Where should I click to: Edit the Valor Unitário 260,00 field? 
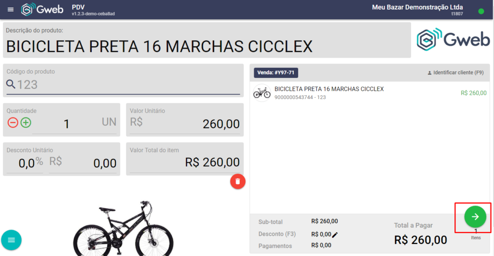click(x=185, y=124)
